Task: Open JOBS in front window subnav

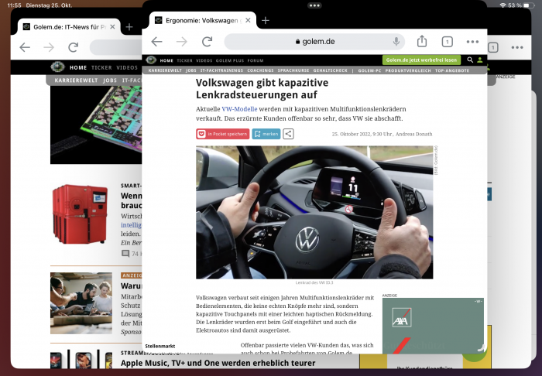Action: point(190,70)
